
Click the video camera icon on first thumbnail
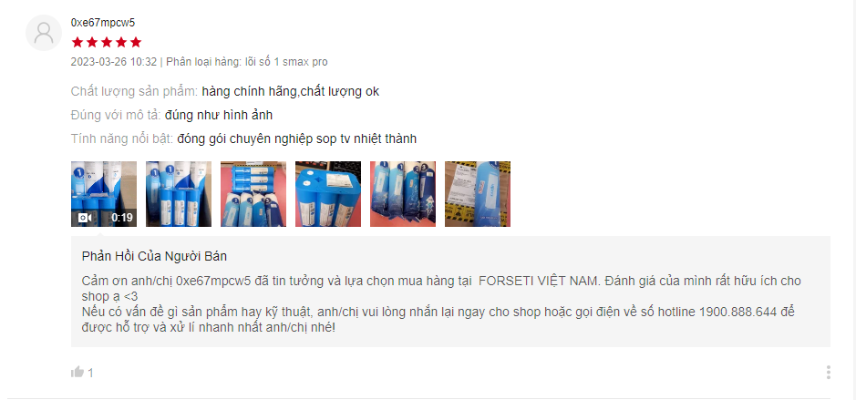coord(84,218)
